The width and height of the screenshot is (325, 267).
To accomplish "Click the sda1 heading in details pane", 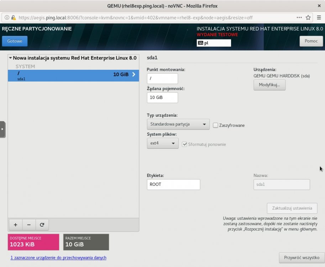I will (x=152, y=58).
